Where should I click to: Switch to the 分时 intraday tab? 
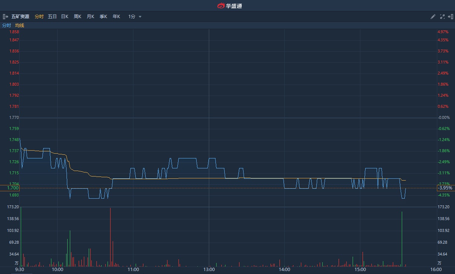point(39,17)
